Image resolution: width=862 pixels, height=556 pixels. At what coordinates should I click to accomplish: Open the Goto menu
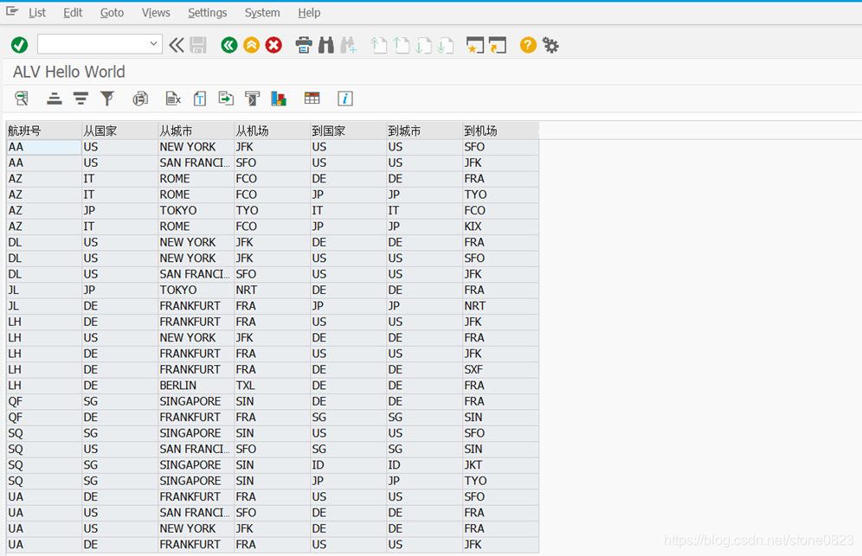[x=112, y=13]
